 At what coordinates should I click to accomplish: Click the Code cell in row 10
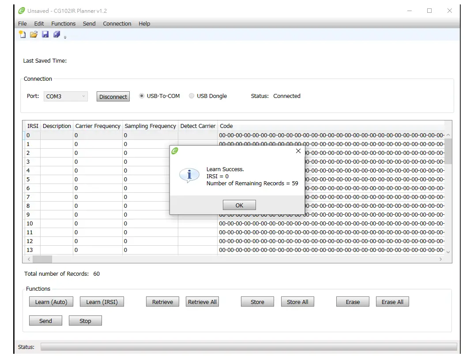331,224
